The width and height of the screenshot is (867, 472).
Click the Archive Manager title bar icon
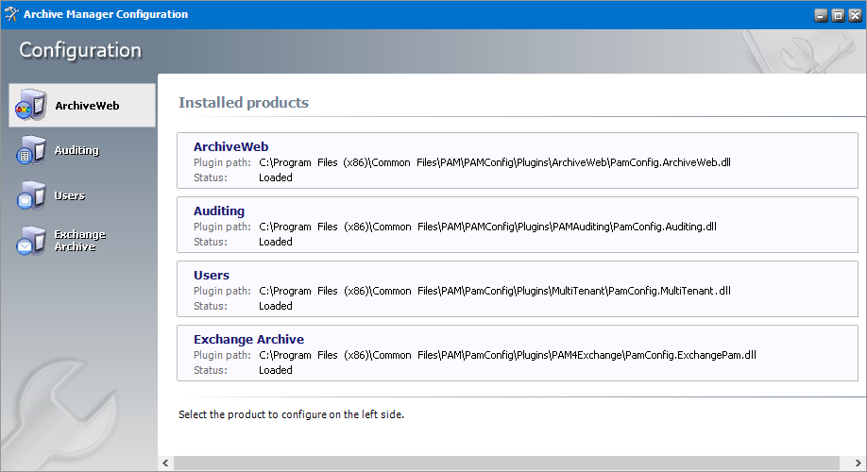pyautogui.click(x=11, y=14)
